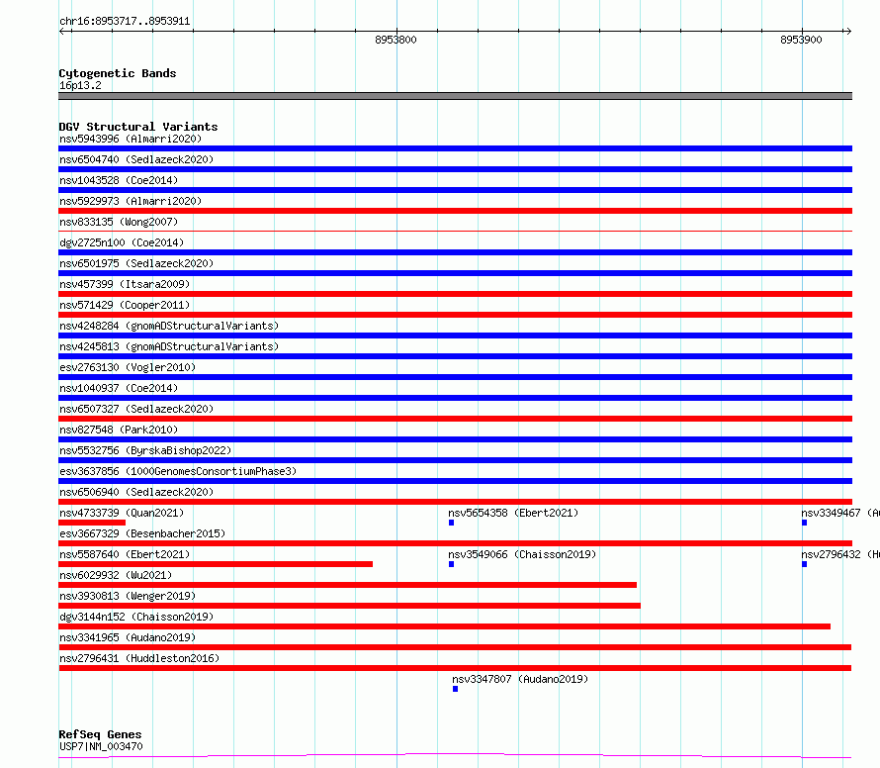Select dgv3144n152 (Chaisson2019) label

tap(136, 617)
